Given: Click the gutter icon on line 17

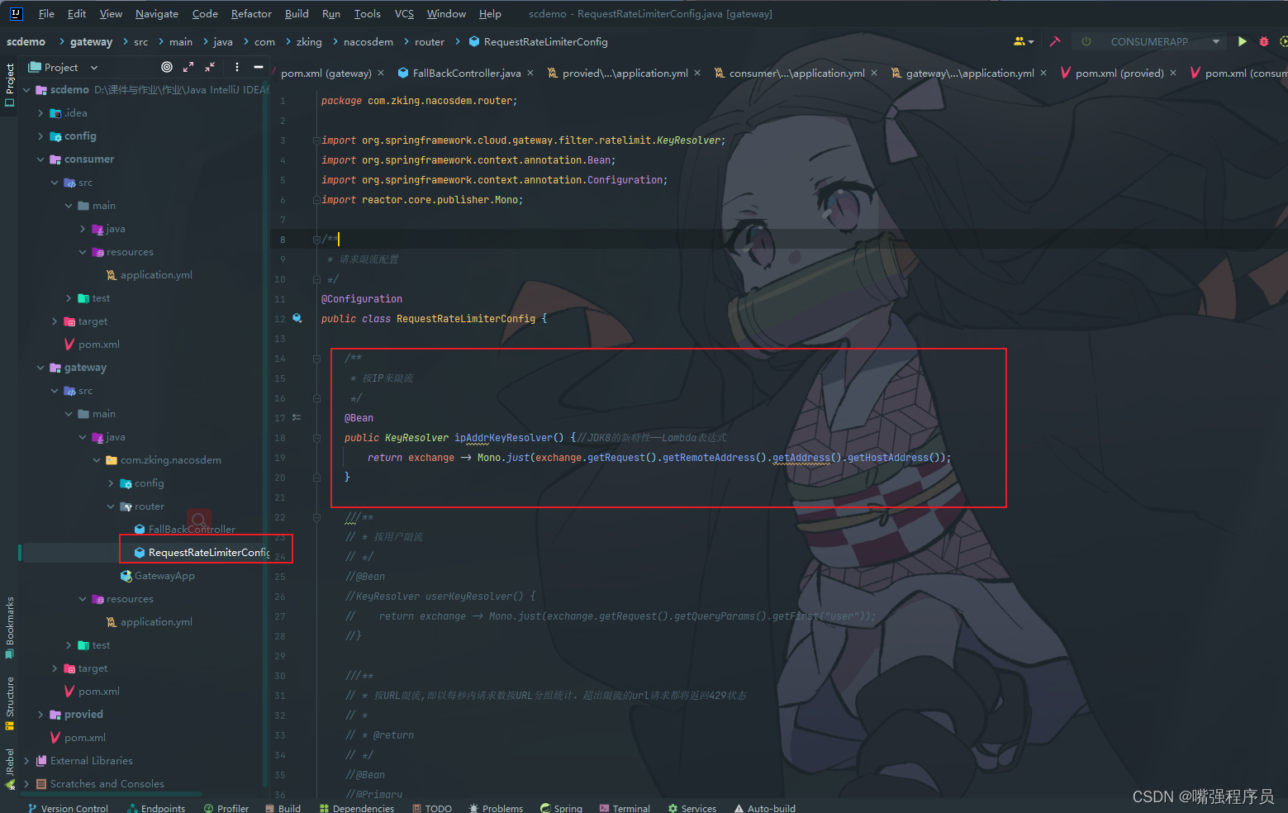Looking at the screenshot, I should point(297,417).
